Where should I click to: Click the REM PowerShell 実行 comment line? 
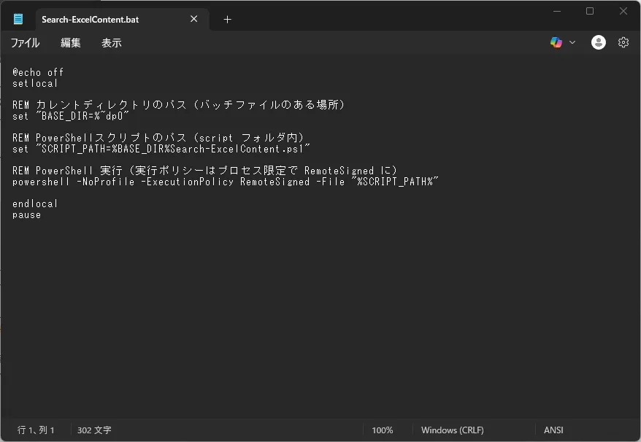(x=205, y=171)
